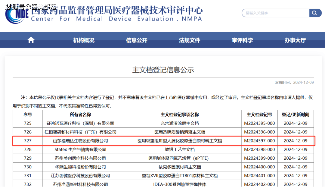Click the date cell in row 725
This screenshot has width=325, height=188.
296,123
